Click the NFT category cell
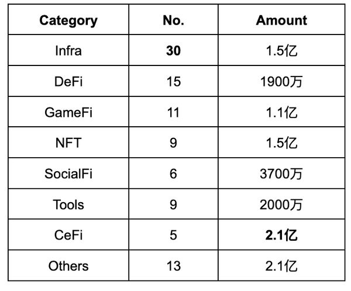The height and width of the screenshot is (291, 351). [x=68, y=143]
